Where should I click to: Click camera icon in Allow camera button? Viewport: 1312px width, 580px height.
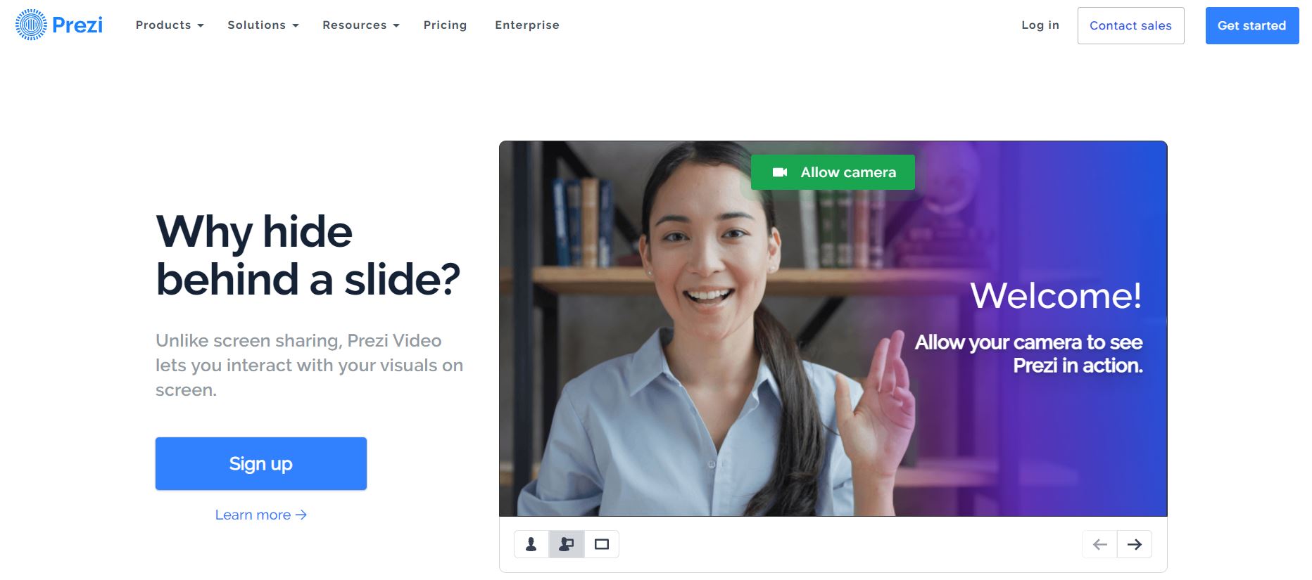(780, 172)
